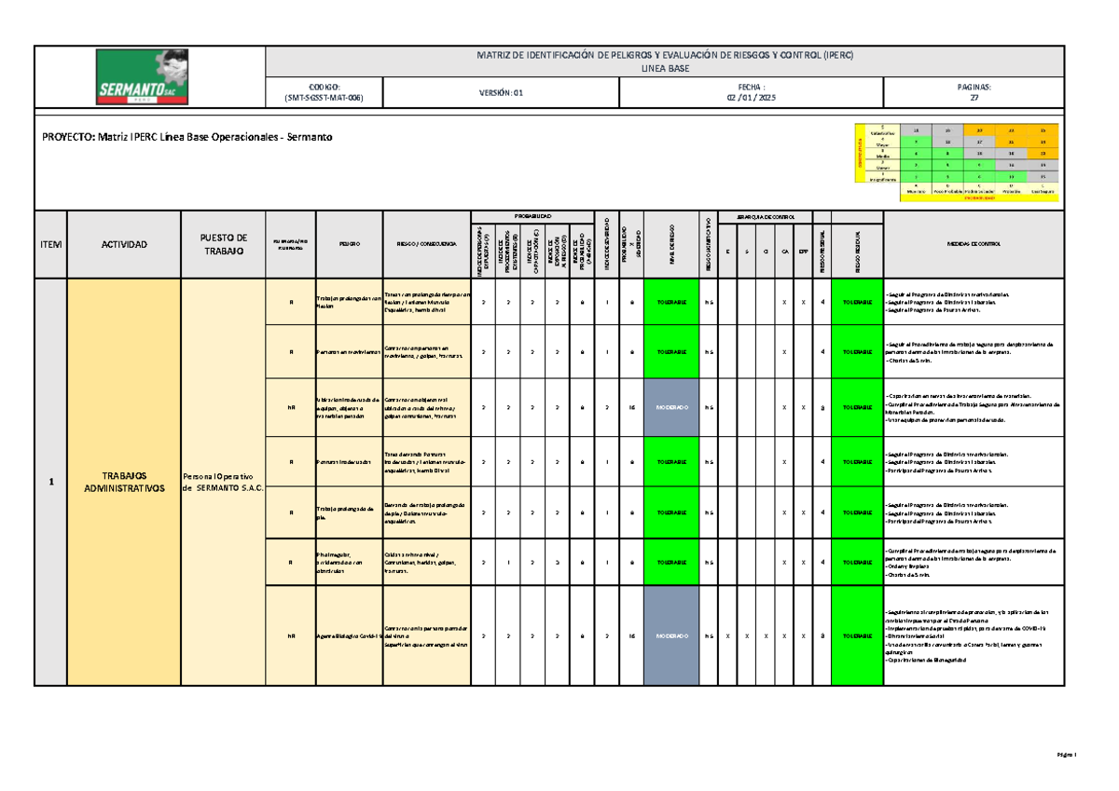Select the 'PROBABILIDAD' group header
This screenshot has width=1119, height=791.
[x=532, y=214]
